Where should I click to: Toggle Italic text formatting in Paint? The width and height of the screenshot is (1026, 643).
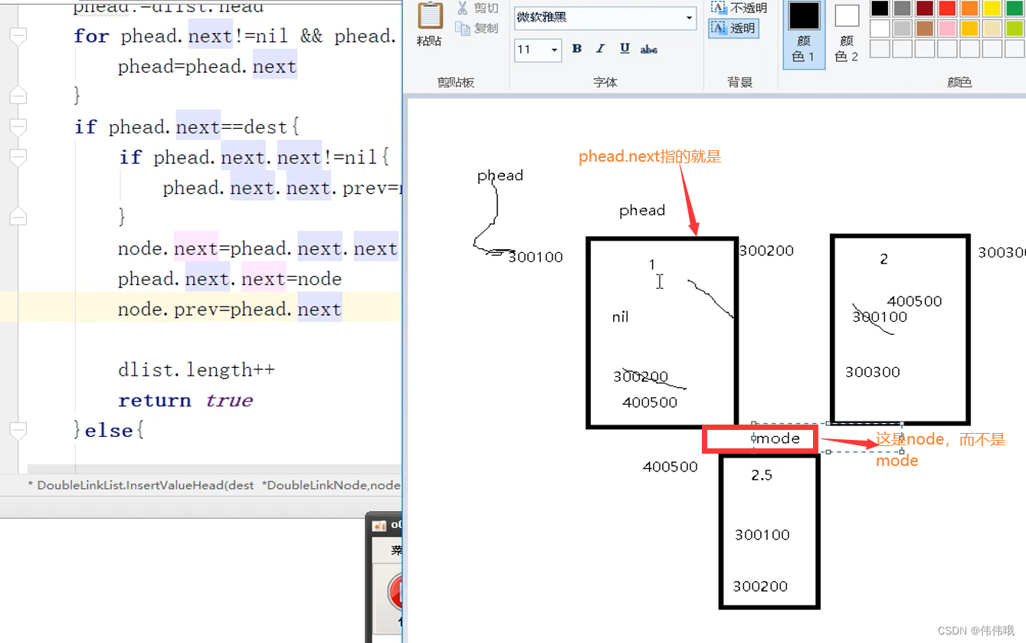[601, 49]
